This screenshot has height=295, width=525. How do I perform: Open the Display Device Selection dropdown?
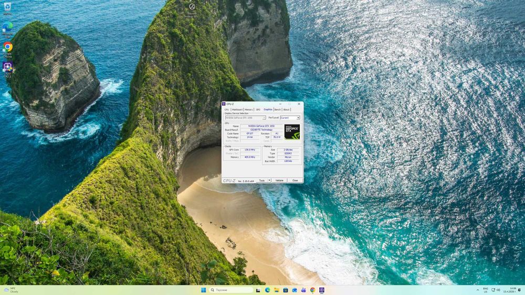click(245, 117)
